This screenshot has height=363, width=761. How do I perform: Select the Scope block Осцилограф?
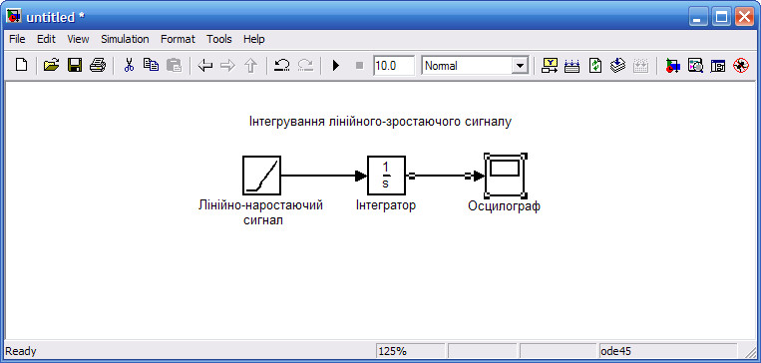[x=506, y=176]
